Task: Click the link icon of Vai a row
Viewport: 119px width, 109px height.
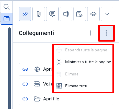Action: click(x=25, y=84)
